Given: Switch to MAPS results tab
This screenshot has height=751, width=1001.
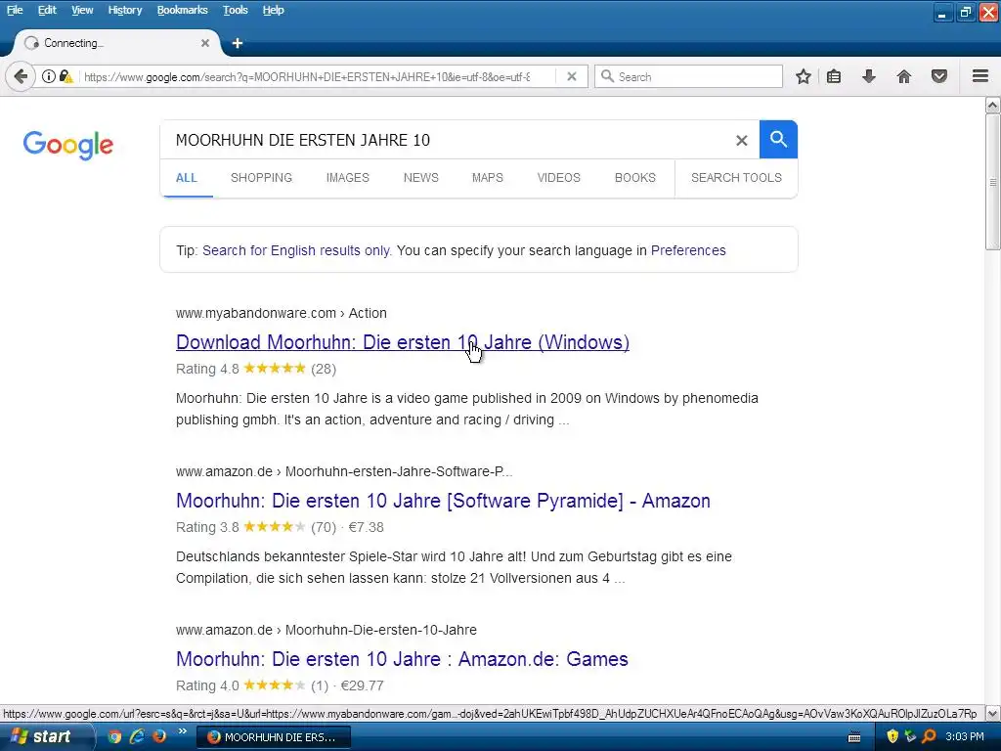Looking at the screenshot, I should pos(487,178).
